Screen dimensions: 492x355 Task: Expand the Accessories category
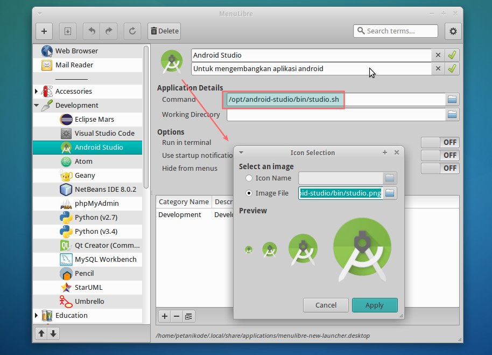pos(37,92)
